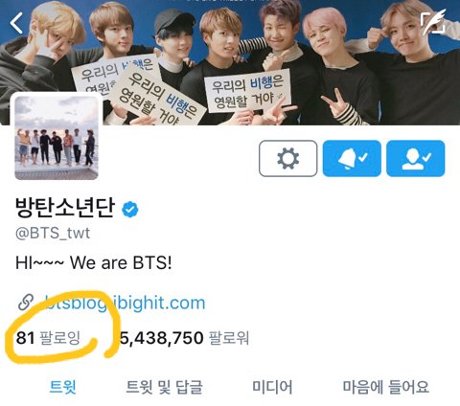This screenshot has height=406, width=460.
Task: Toggle following with the person checkmark button
Action: tap(415, 158)
